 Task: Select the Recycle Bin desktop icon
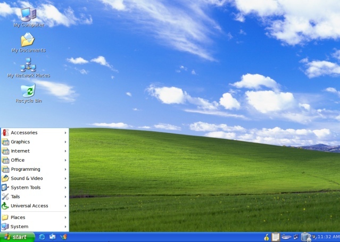click(29, 93)
